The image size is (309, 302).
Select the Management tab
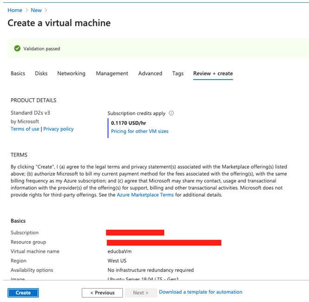(x=112, y=73)
